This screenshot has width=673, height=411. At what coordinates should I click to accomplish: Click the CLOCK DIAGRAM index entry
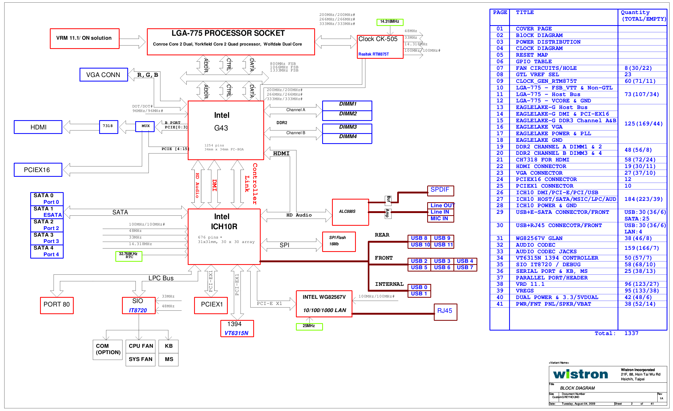click(539, 48)
